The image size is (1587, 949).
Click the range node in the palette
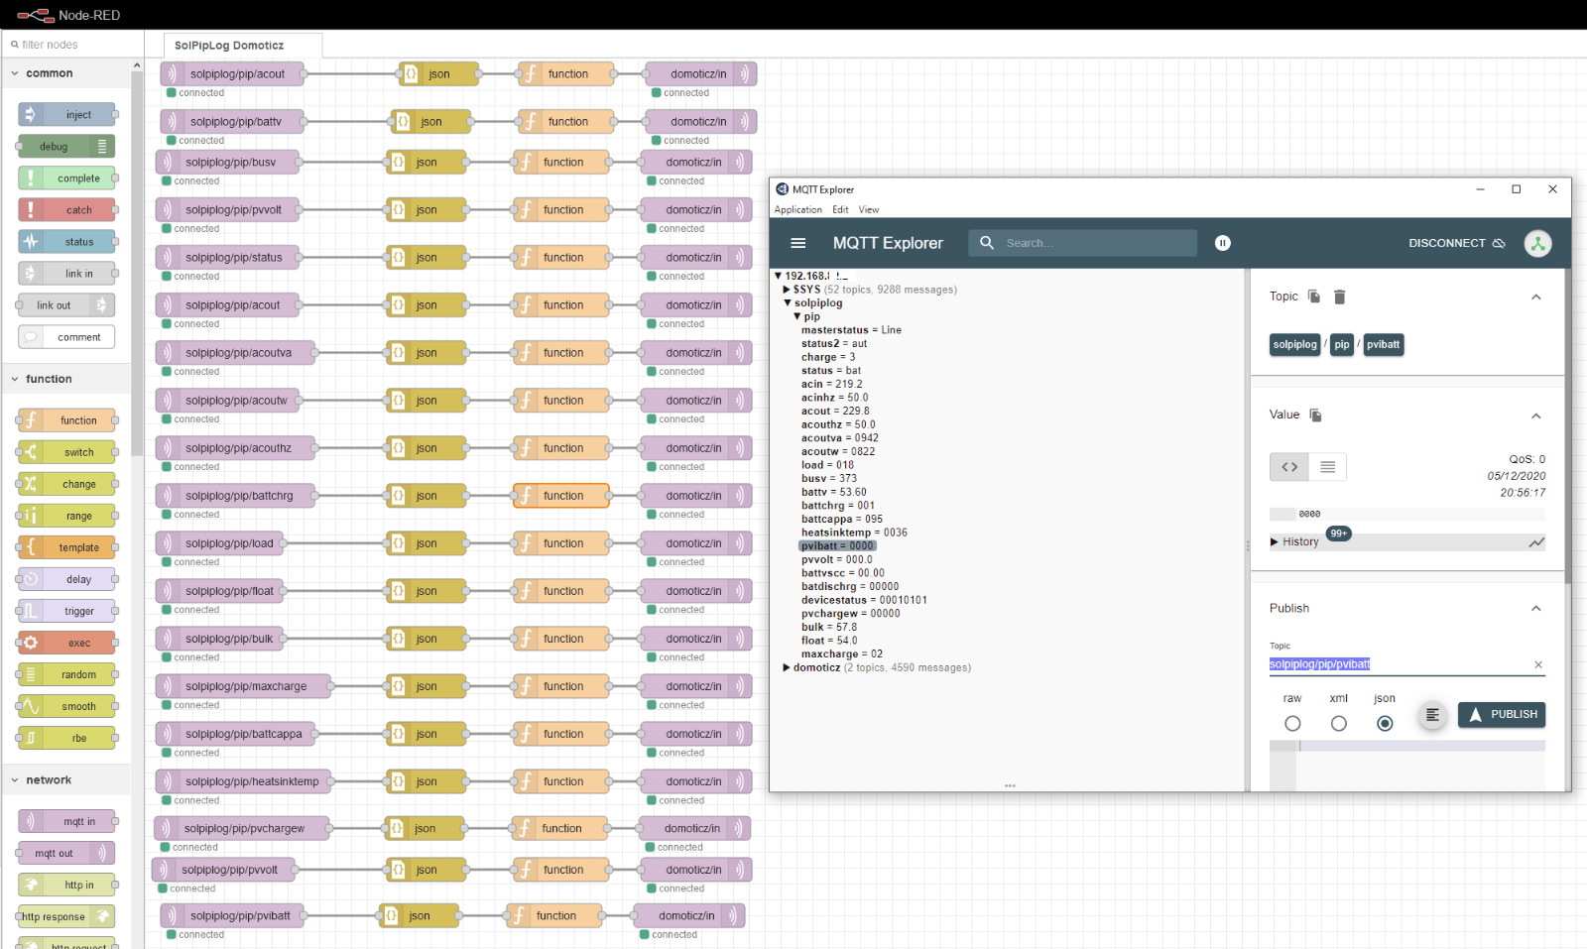pos(66,516)
